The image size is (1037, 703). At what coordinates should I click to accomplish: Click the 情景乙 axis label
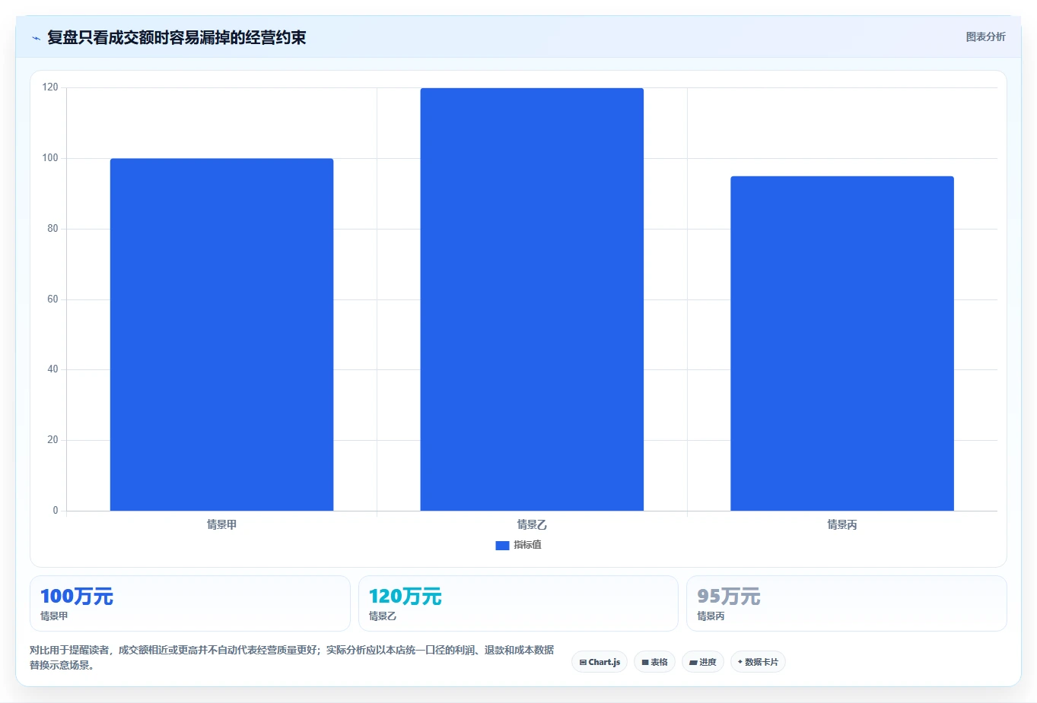(x=532, y=524)
